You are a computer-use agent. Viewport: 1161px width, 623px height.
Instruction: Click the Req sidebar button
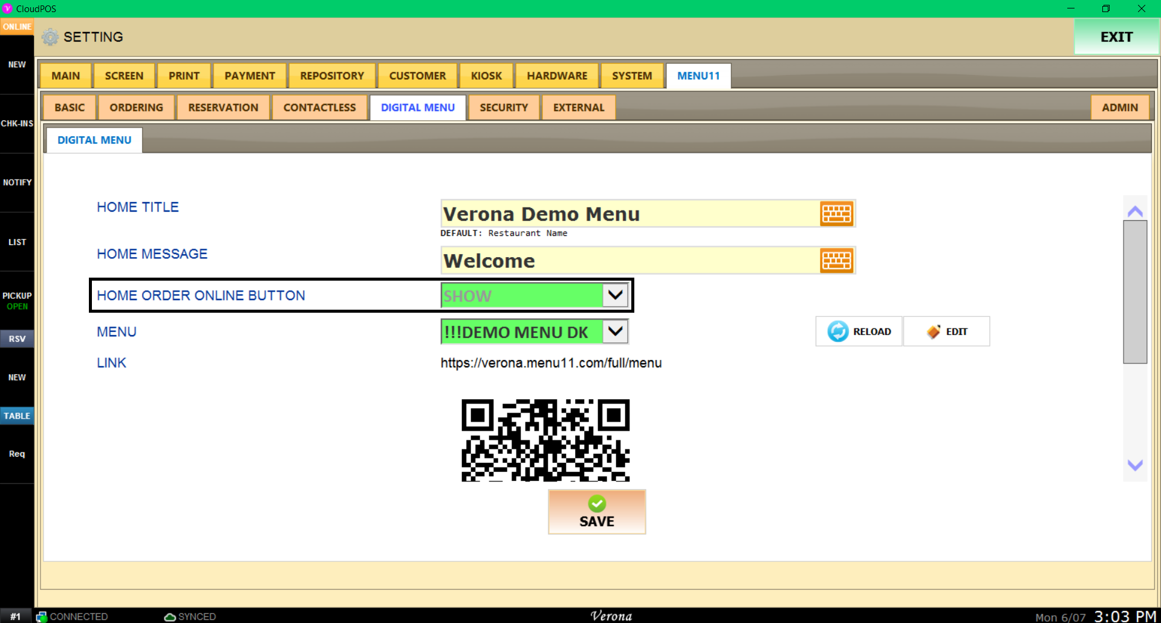(x=17, y=454)
